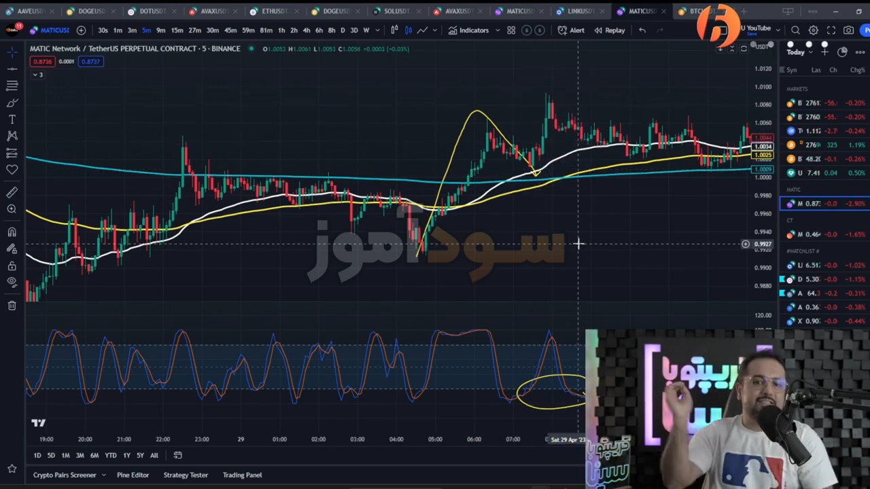The height and width of the screenshot is (489, 870).
Task: Click the undo arrow
Action: pyautogui.click(x=642, y=30)
